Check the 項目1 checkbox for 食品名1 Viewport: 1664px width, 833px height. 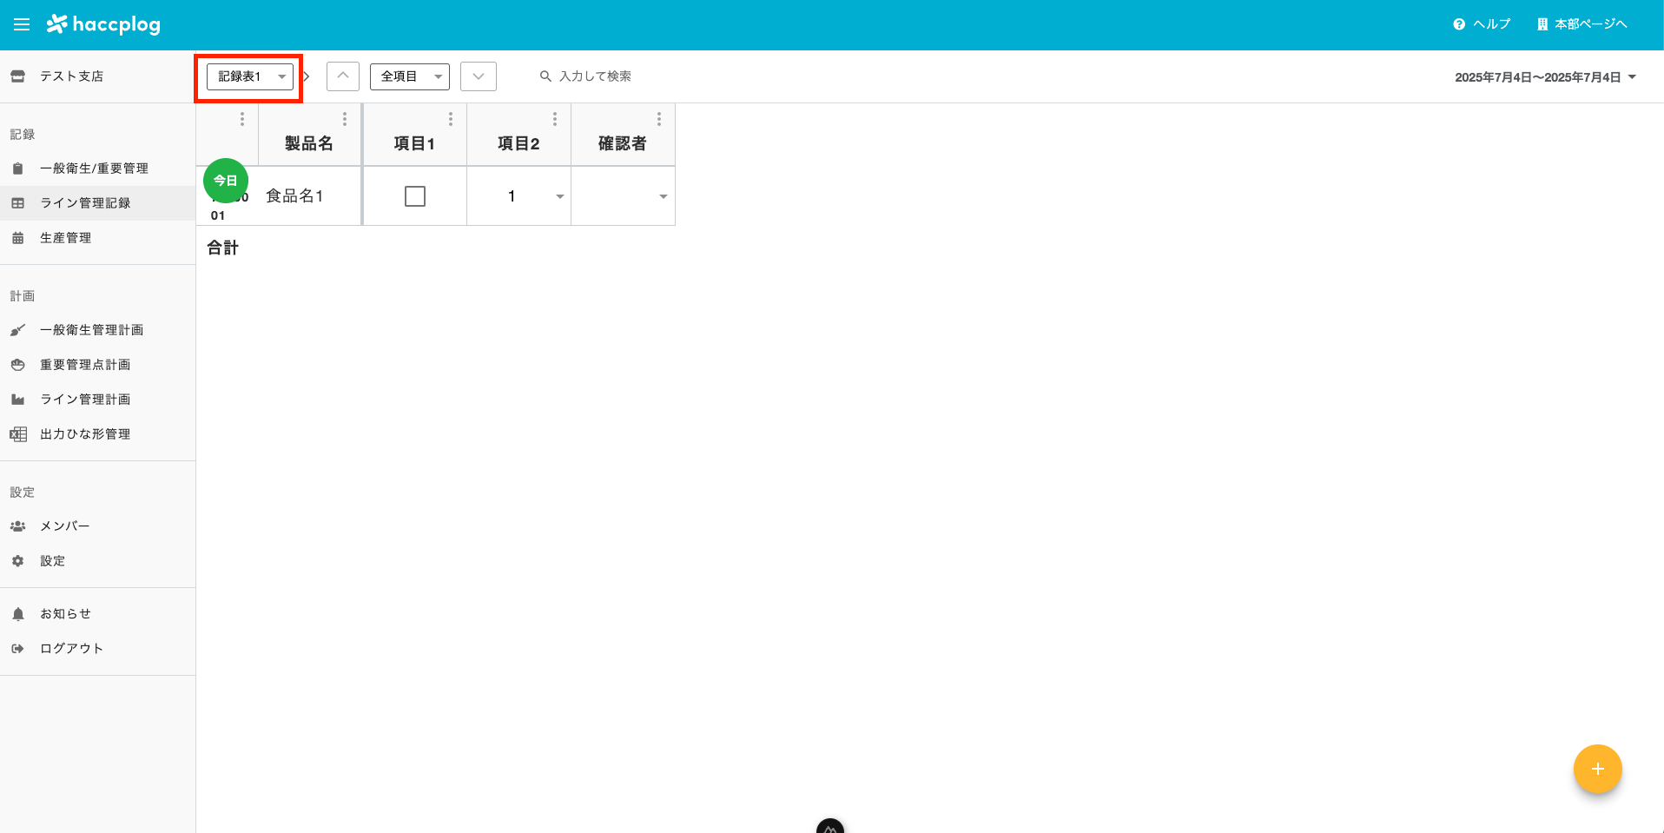click(x=414, y=195)
